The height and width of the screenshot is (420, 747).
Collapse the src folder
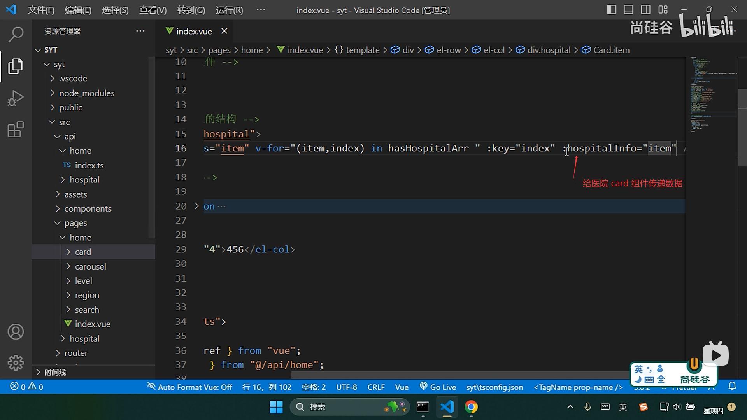[x=64, y=122]
